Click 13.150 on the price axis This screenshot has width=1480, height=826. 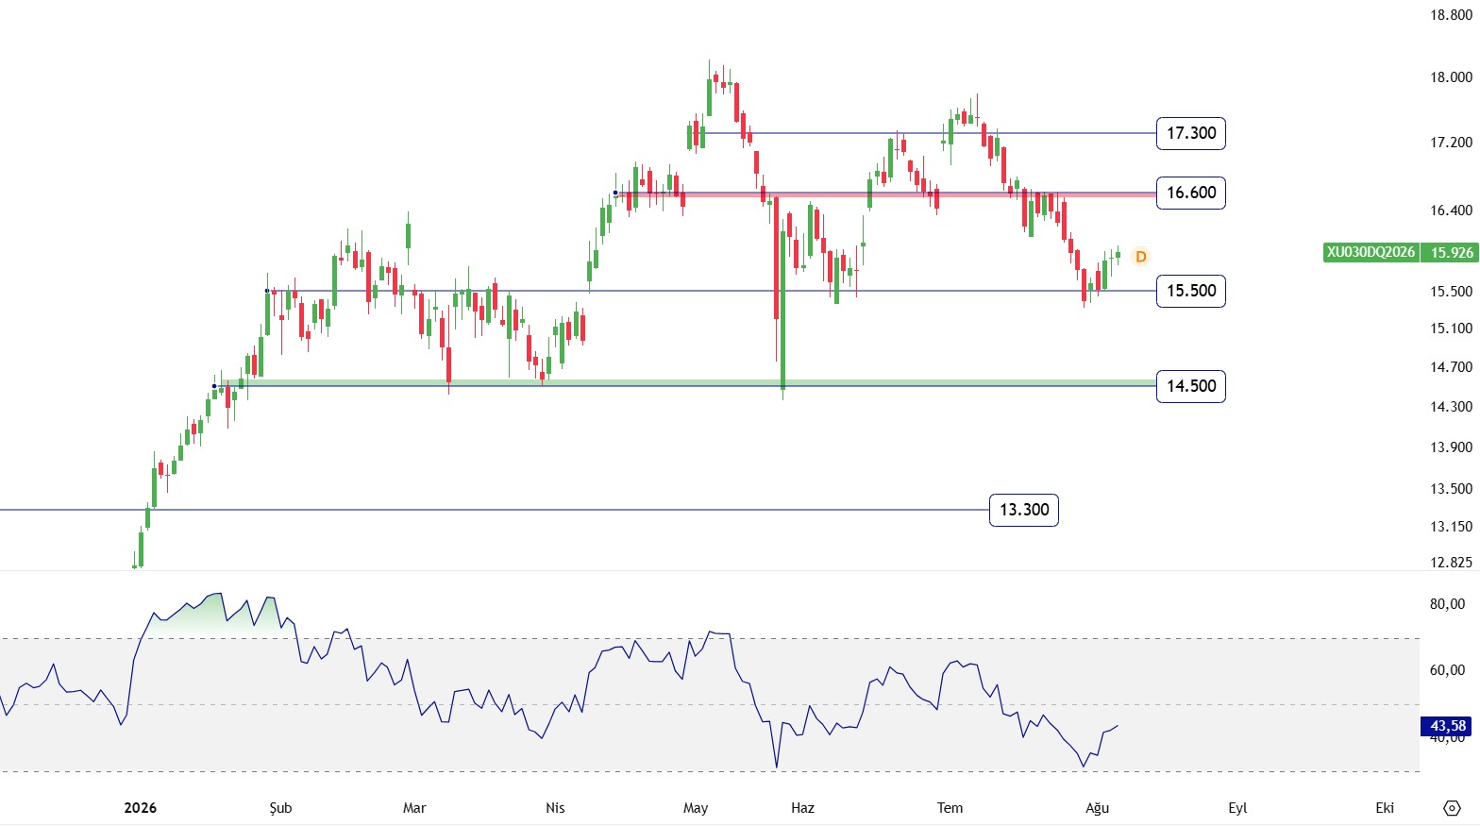[x=1451, y=527]
